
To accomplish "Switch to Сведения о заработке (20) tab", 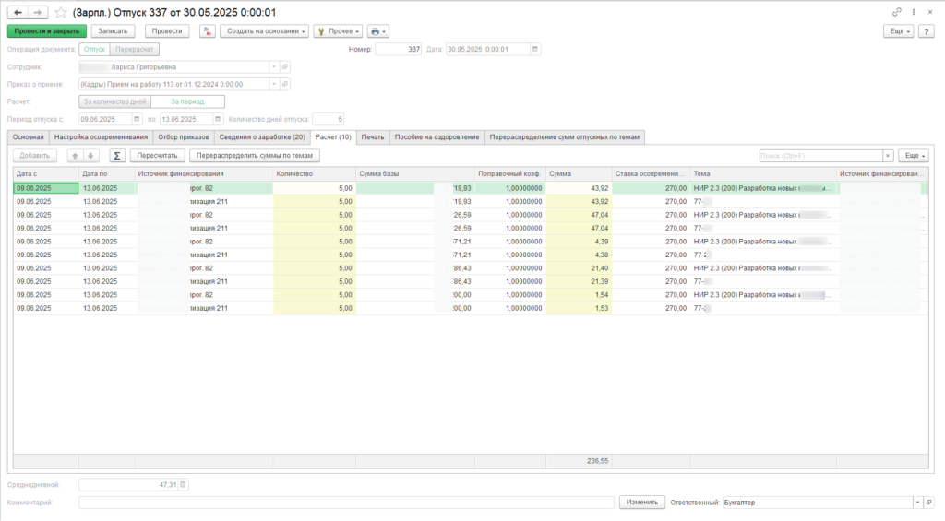I will coord(262,137).
